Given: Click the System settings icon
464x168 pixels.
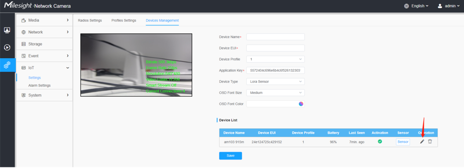Looking at the screenshot, I should pyautogui.click(x=24, y=95).
